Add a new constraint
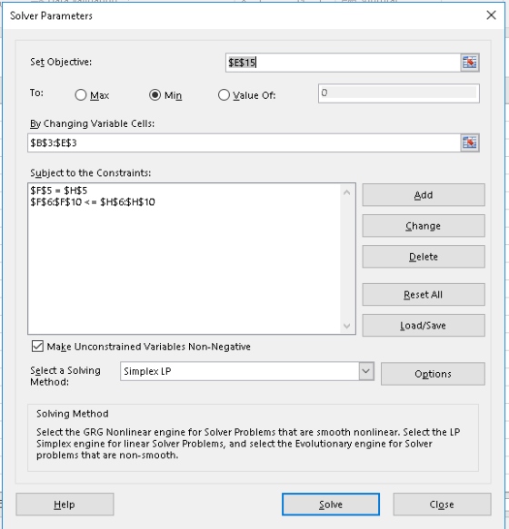Viewport: 509px width, 529px height. pos(424,195)
